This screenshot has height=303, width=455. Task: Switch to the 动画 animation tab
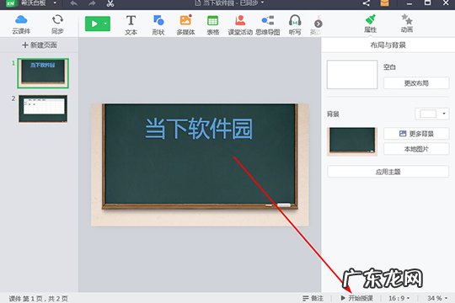(x=407, y=24)
